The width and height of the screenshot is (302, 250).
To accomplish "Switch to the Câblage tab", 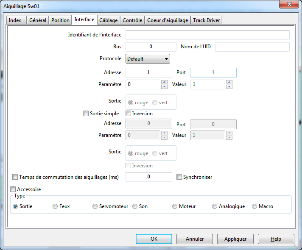I will click(108, 20).
